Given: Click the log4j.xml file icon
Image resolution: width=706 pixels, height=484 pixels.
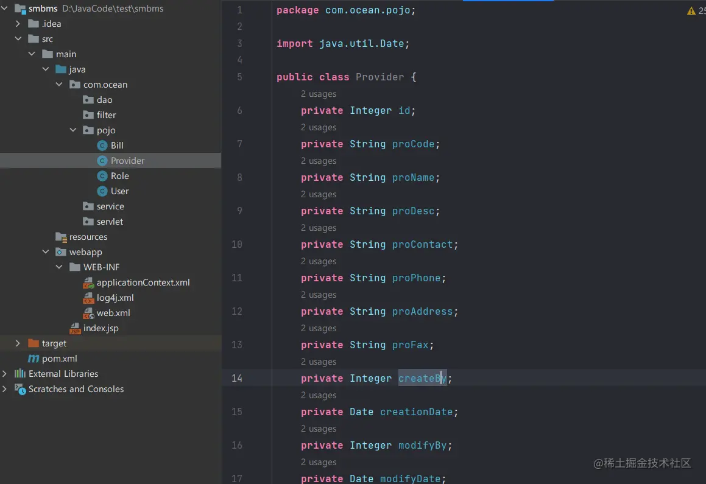Looking at the screenshot, I should click(x=88, y=298).
